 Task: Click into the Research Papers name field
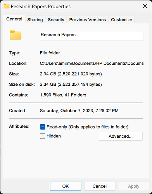[x=92, y=36]
